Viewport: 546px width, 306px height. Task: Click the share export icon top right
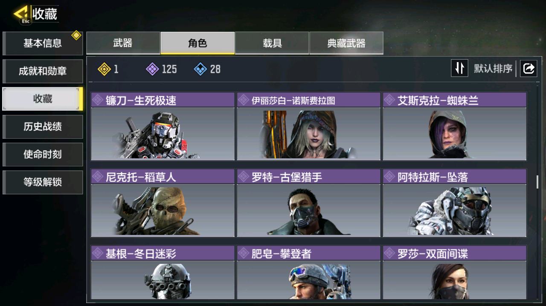(x=529, y=68)
